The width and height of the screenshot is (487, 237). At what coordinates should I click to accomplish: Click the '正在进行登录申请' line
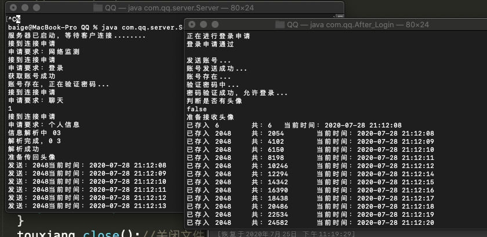click(219, 36)
